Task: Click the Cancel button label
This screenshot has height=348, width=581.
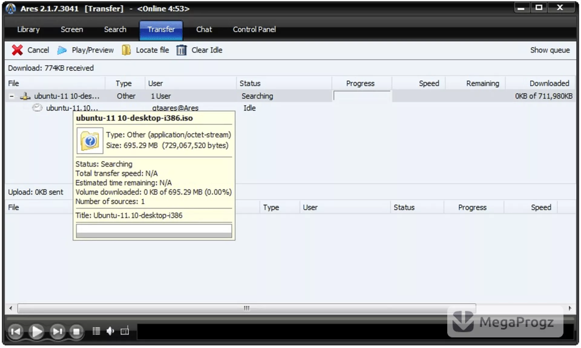Action: pos(38,50)
